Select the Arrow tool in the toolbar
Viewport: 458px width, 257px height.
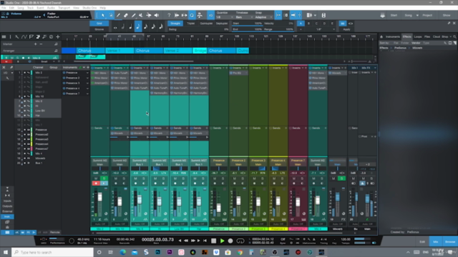tap(103, 15)
